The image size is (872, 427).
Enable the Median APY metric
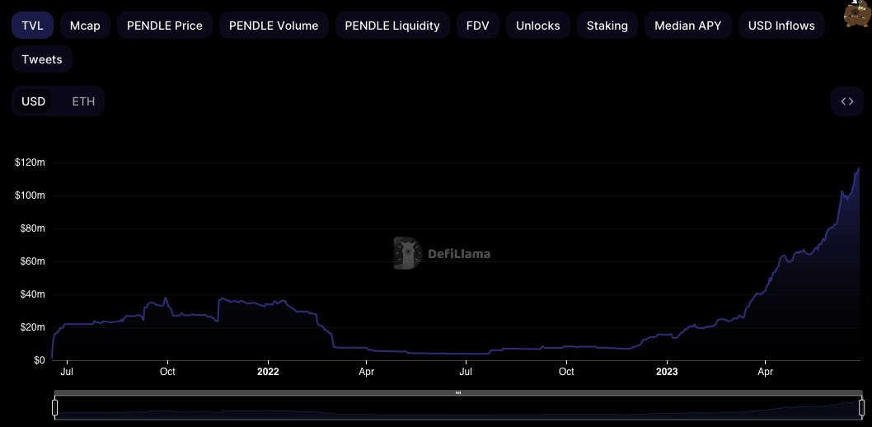click(688, 26)
